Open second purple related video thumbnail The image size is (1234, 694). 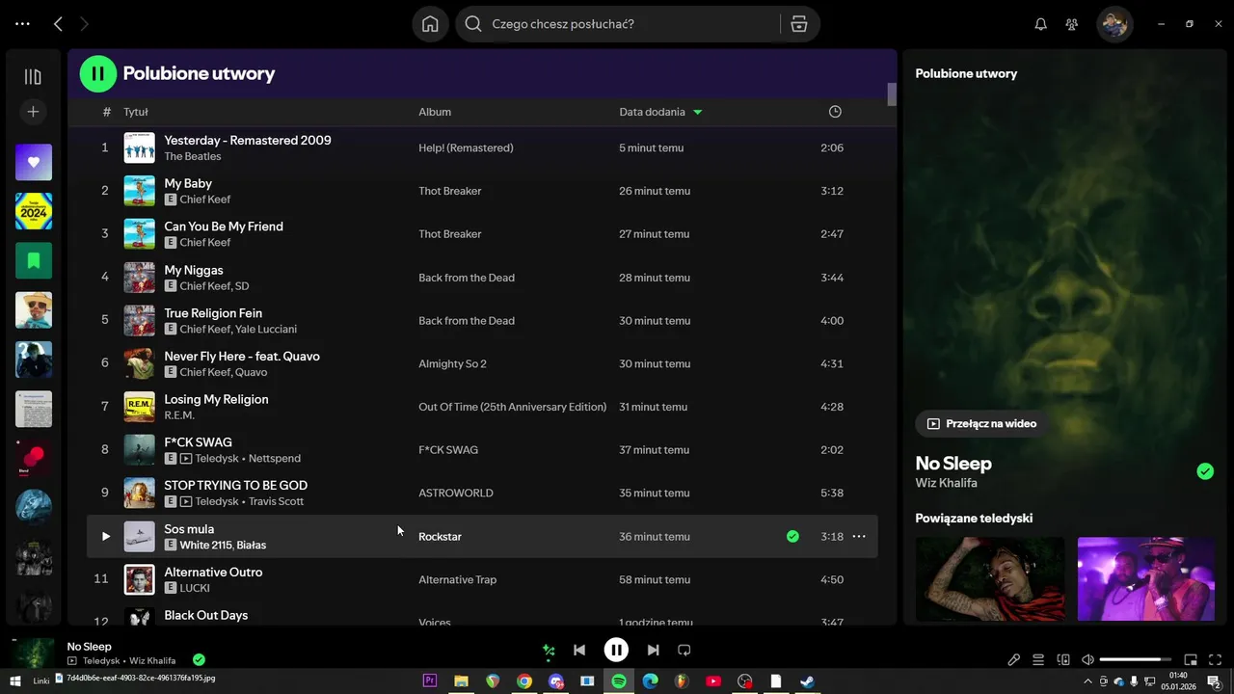[1146, 579]
